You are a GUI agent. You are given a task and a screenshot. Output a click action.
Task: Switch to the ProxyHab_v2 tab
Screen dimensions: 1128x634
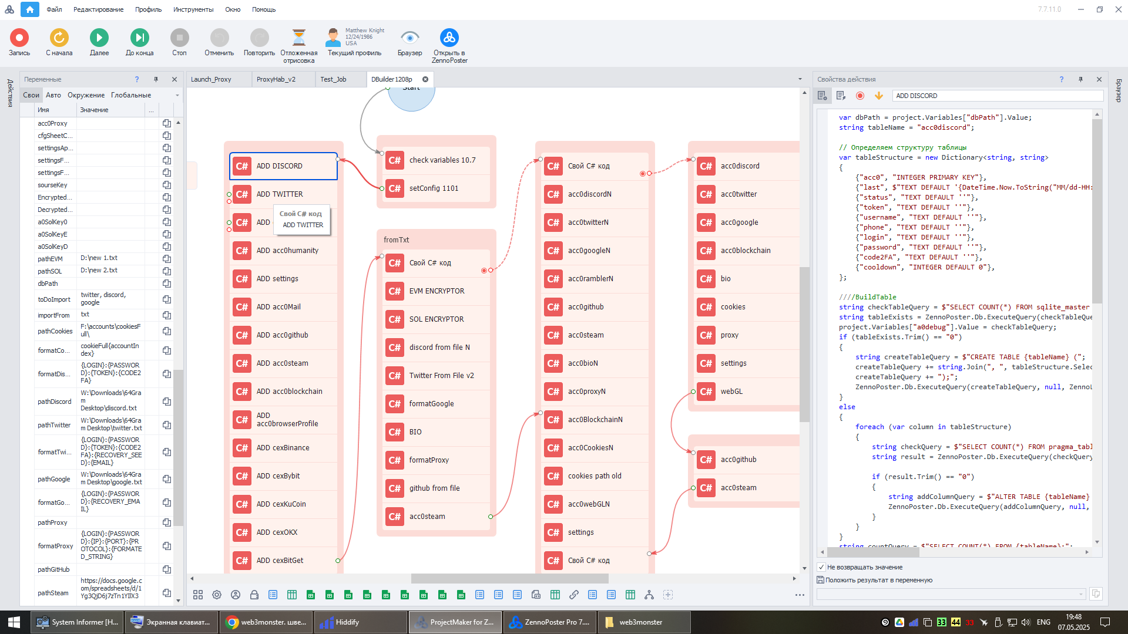[x=276, y=79]
